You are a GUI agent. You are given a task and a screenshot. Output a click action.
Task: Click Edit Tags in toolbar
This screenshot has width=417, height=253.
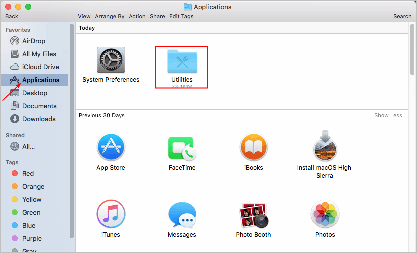coord(181,16)
